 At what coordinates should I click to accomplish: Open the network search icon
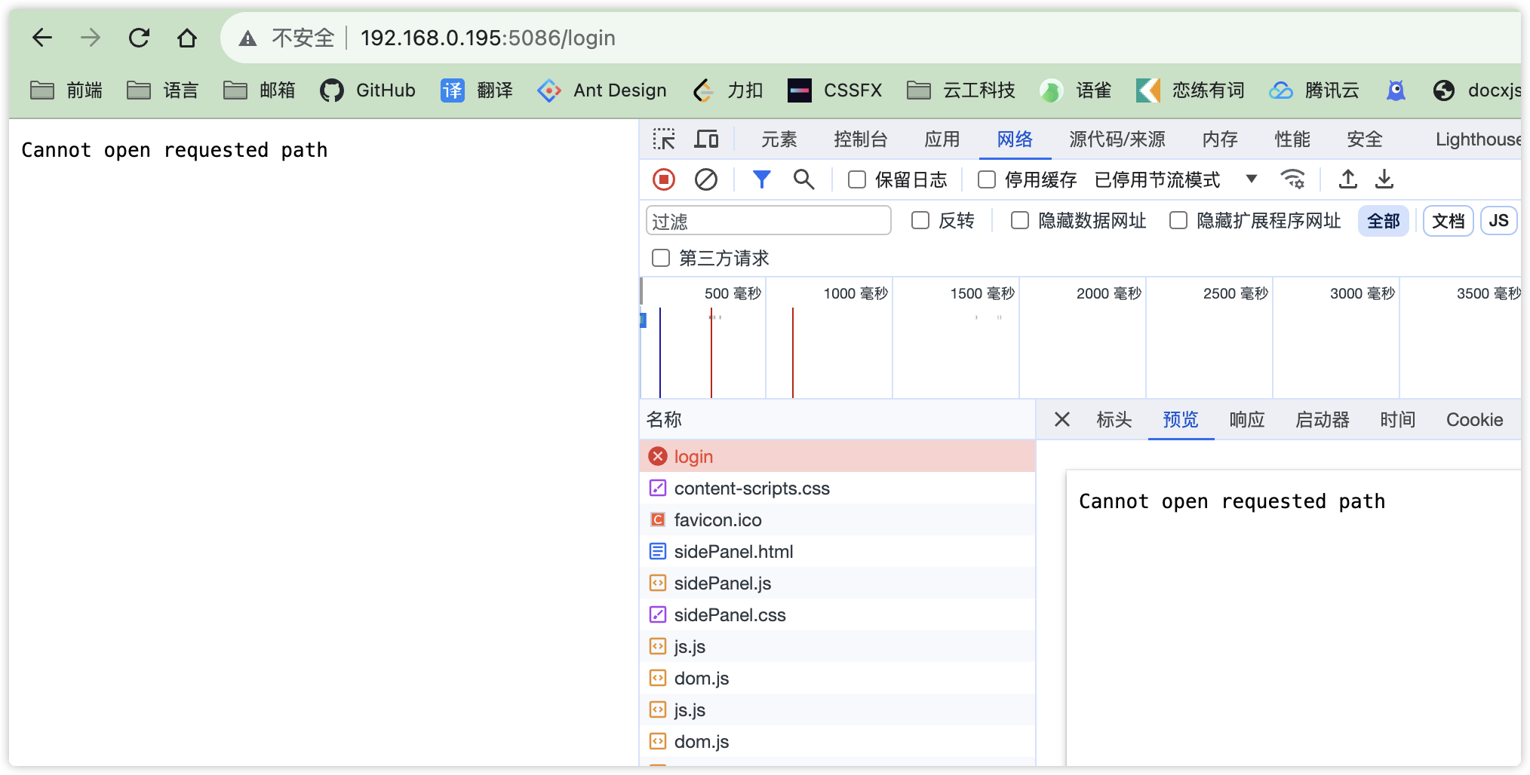(x=803, y=179)
